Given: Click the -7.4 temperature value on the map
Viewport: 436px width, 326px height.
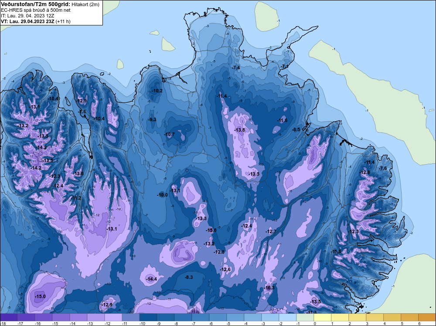Looking at the screenshot, I should pyautogui.click(x=236, y=68).
